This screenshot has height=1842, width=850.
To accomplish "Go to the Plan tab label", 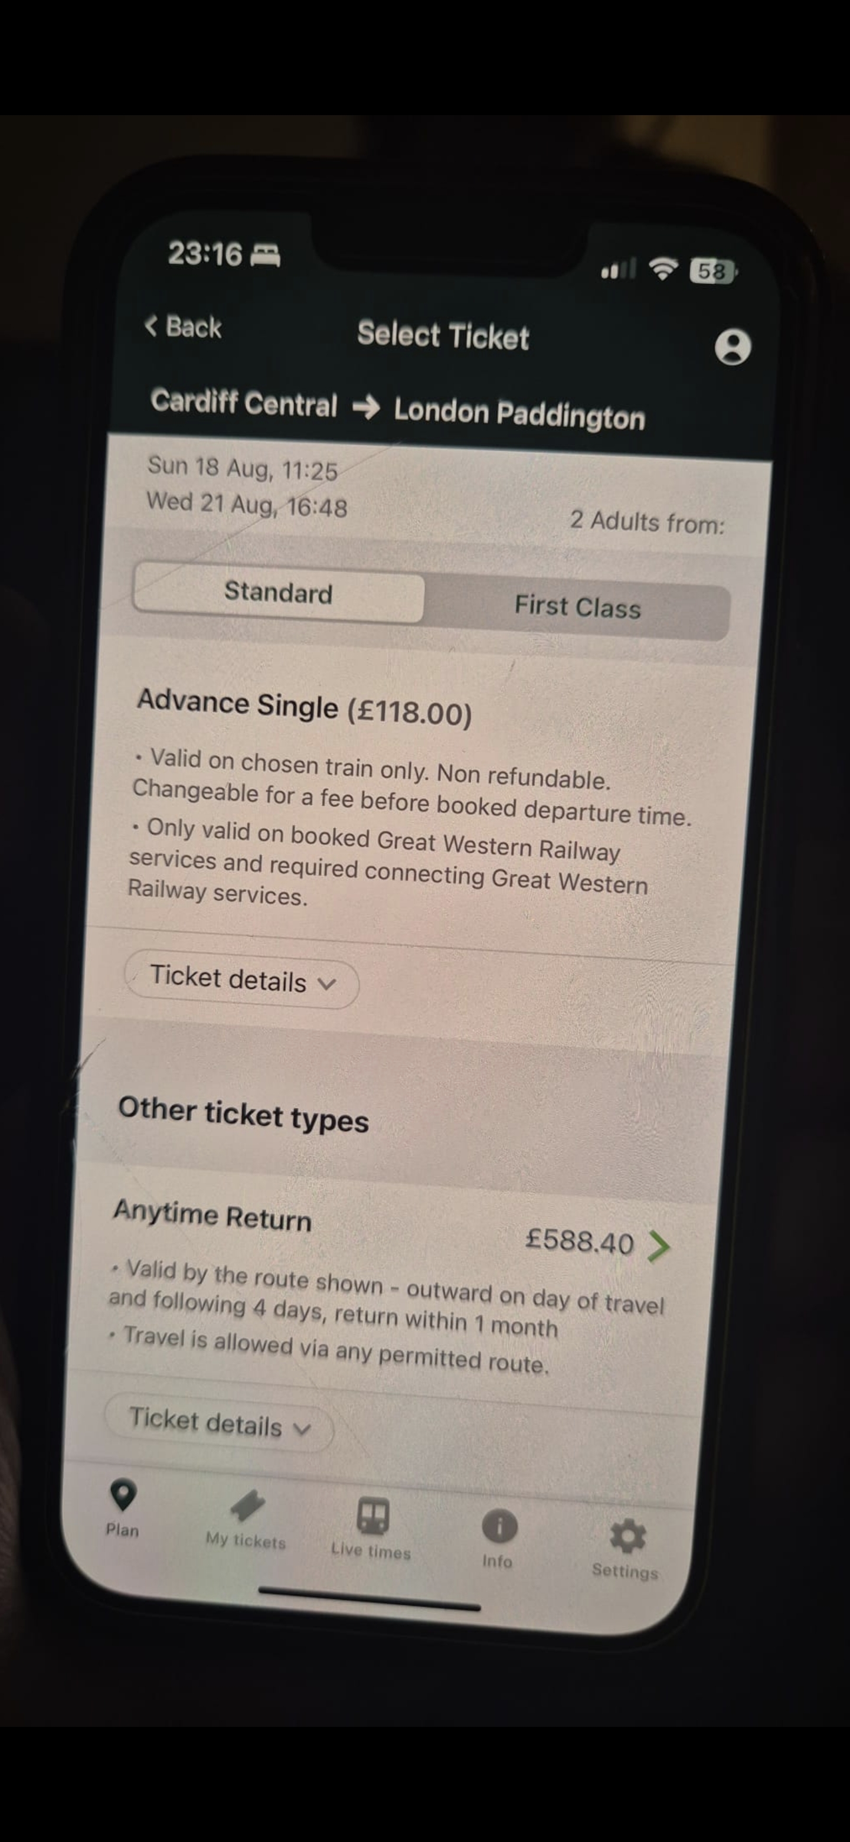I will [122, 1530].
